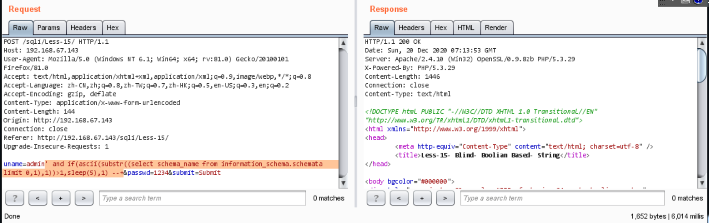Image resolution: width=709 pixels, height=223 pixels.
Task: Focus the Request search term field
Action: [x=202, y=198]
